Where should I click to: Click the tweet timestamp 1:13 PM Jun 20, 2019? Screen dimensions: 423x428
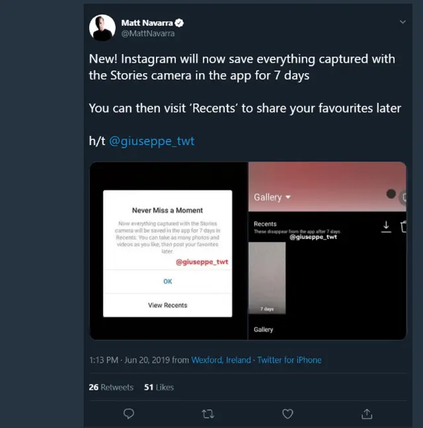(x=130, y=360)
